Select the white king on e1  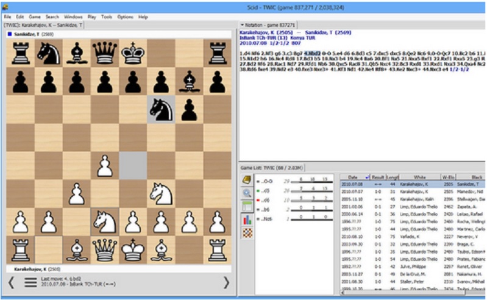(133, 250)
